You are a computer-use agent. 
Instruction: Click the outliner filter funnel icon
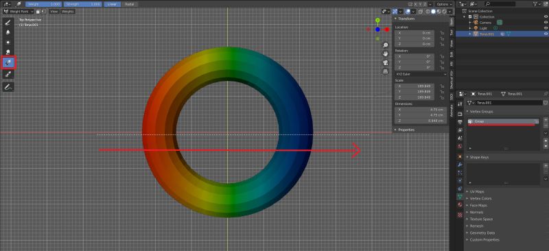click(536, 4)
